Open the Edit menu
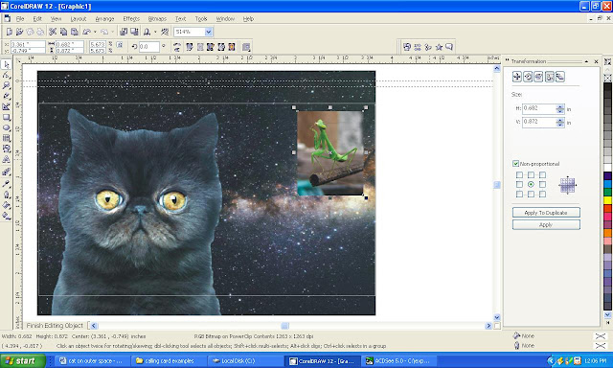 pyautogui.click(x=37, y=19)
